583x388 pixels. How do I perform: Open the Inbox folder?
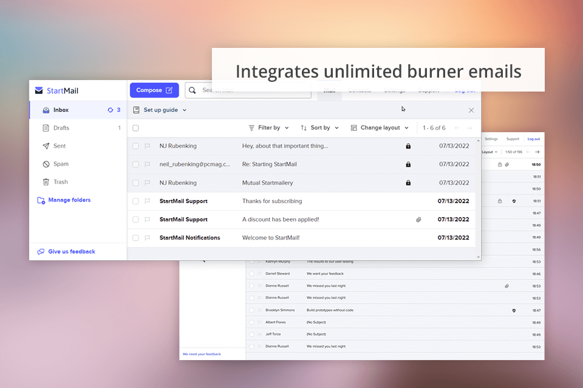tap(78, 110)
